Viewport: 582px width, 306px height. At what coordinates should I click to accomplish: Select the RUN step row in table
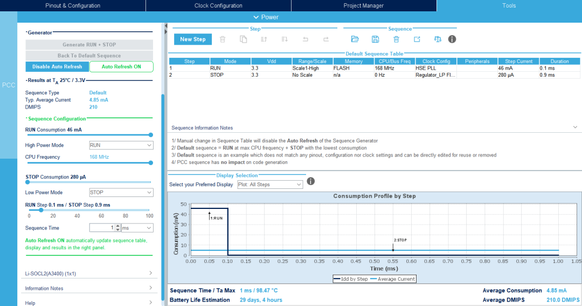[374, 68]
